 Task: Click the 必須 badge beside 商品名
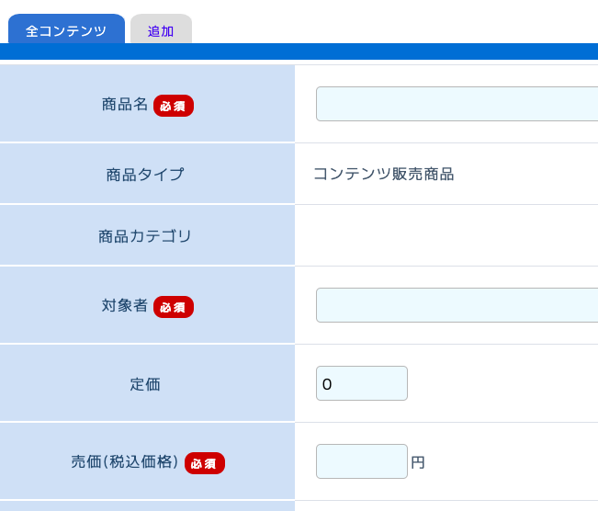coord(174,106)
